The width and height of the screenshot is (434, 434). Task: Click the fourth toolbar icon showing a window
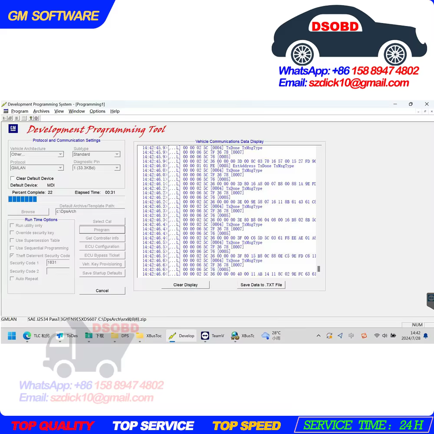click(24, 118)
